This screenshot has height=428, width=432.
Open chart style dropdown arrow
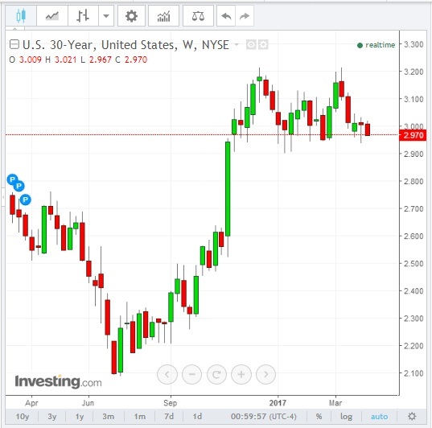click(106, 16)
